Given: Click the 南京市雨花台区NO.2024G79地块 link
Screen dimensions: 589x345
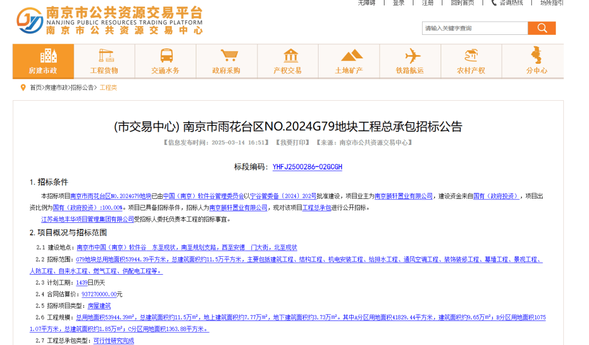Looking at the screenshot, I should point(111,196).
